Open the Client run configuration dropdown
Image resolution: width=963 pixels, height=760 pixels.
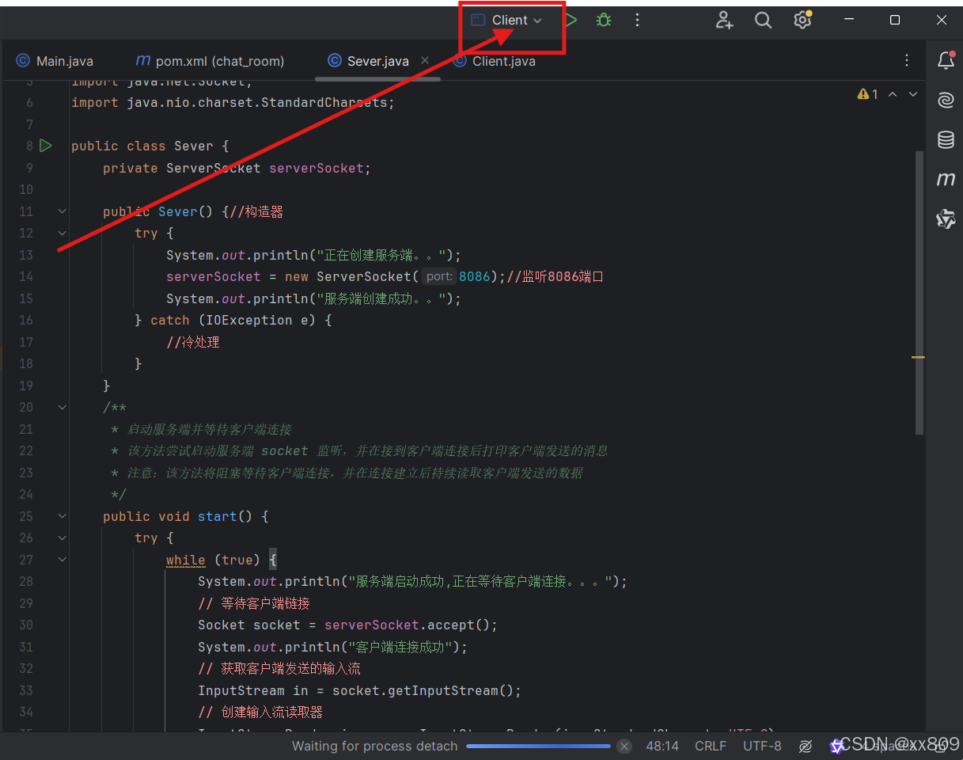tap(507, 21)
